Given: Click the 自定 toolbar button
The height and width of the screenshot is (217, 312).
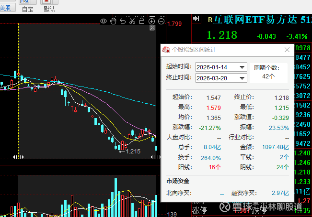Looking at the screenshot, I should [x=28, y=6].
